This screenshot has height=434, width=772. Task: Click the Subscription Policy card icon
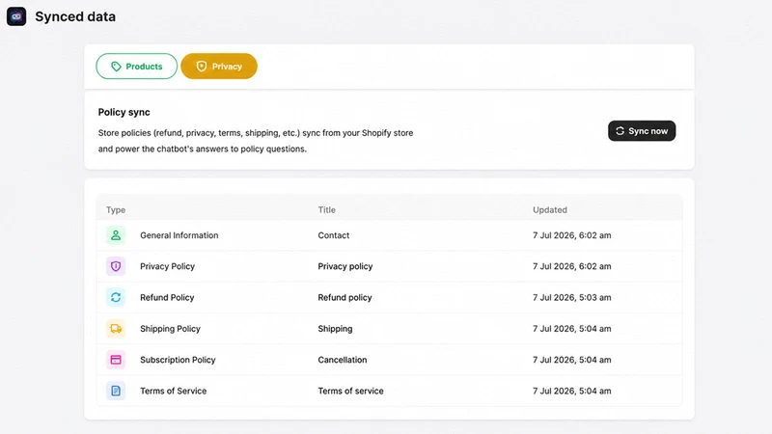(x=116, y=360)
